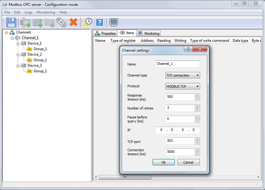This screenshot has width=265, height=190.
Task: Click the Group_1 folder icon under Device_3
Action: (29, 71)
